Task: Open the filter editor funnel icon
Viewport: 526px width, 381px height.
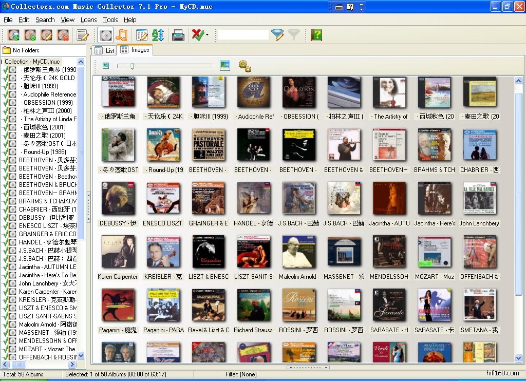Action: [277, 35]
